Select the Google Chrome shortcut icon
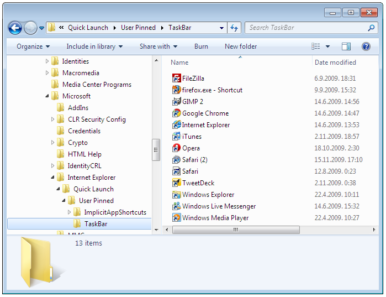Screen dimensions: 386x297 [176, 113]
